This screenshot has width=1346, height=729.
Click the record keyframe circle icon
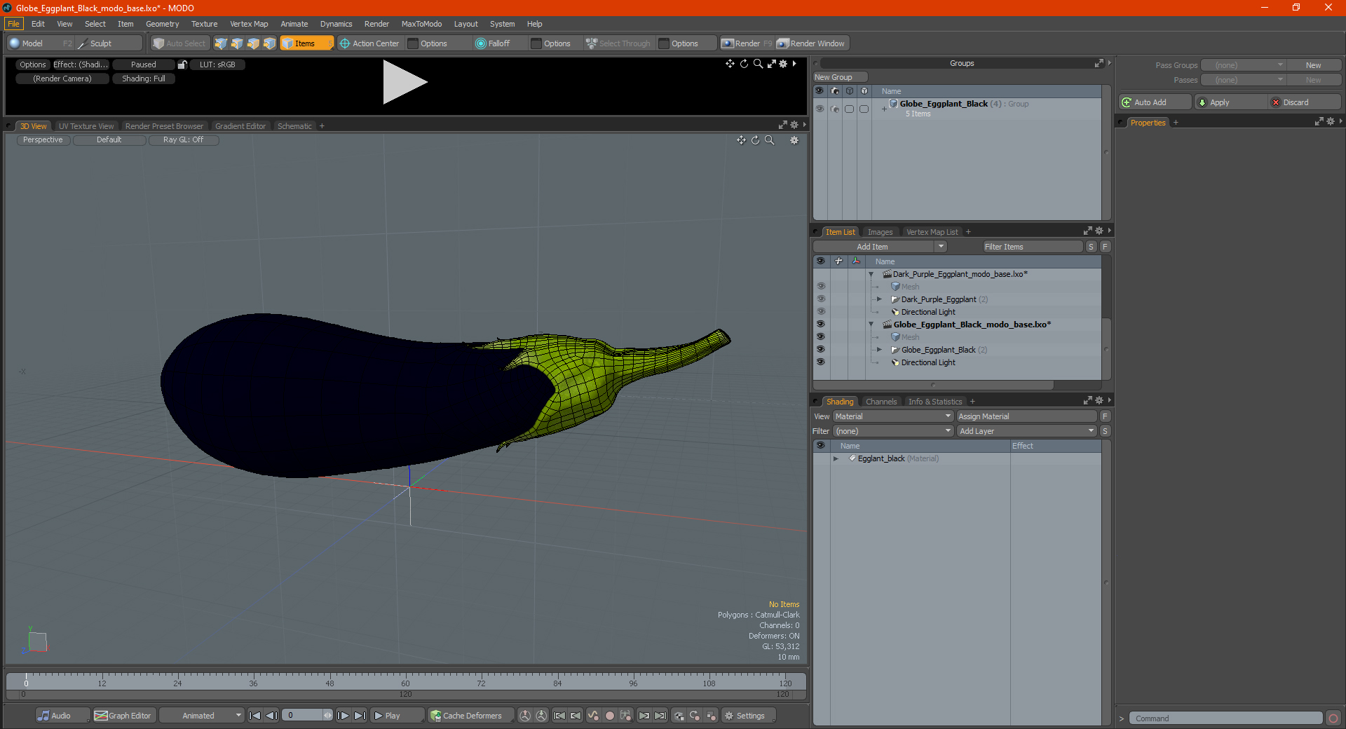(x=610, y=716)
